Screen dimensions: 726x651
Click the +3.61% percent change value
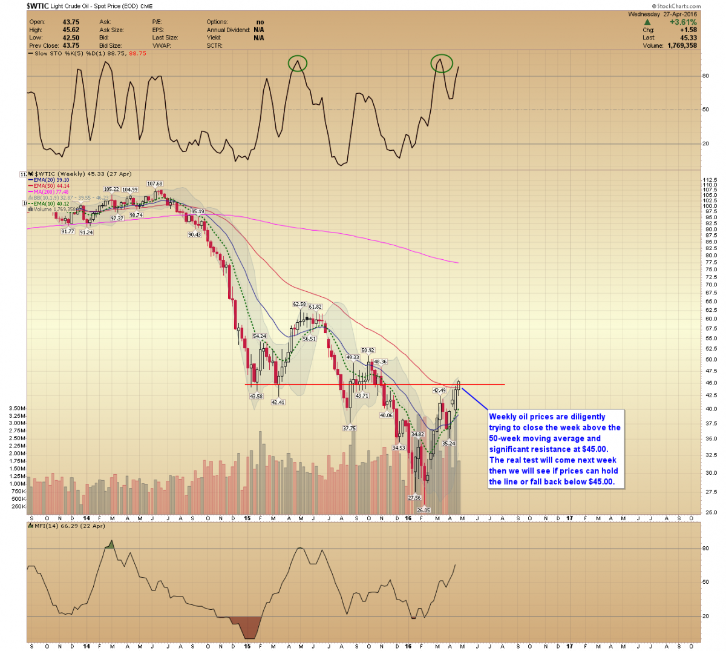coord(683,22)
